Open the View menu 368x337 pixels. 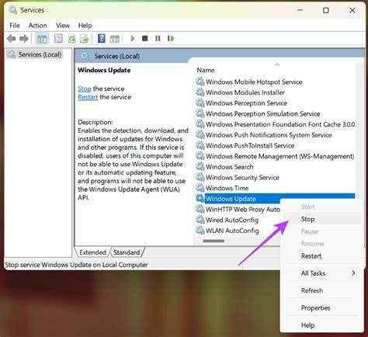pos(63,26)
